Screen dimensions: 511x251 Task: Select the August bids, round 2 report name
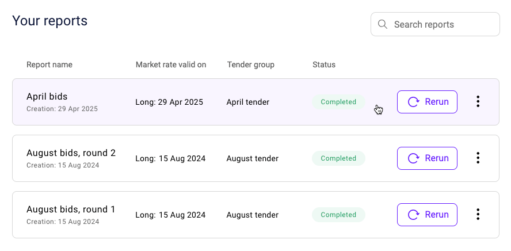coord(71,153)
